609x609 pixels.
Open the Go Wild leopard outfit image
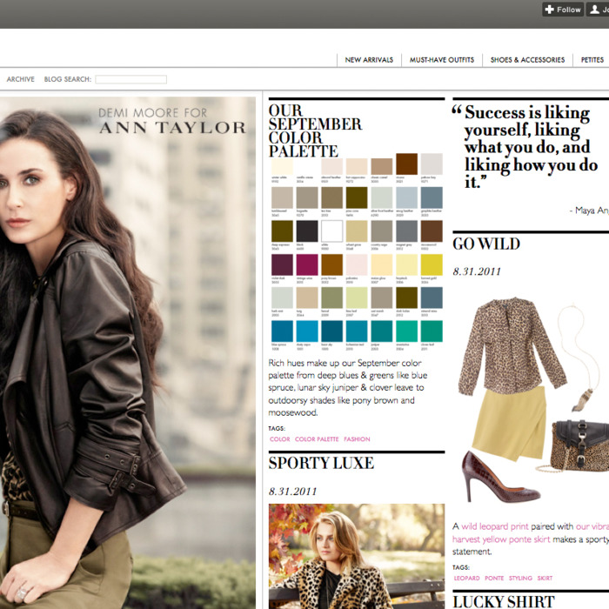point(532,400)
